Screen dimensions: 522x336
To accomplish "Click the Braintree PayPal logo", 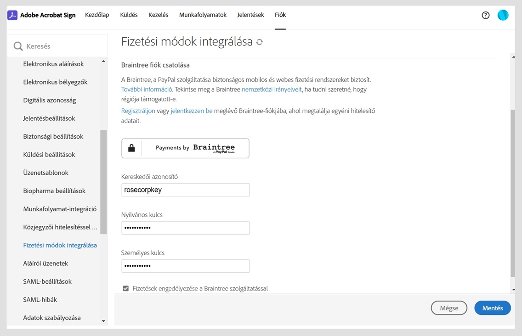I will (214, 148).
